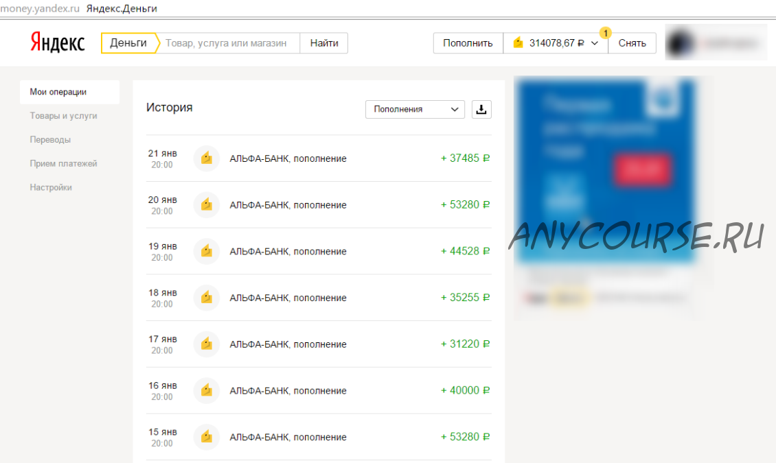The image size is (776, 463).
Task: Go to Товары и услуги section
Action: pos(63,116)
